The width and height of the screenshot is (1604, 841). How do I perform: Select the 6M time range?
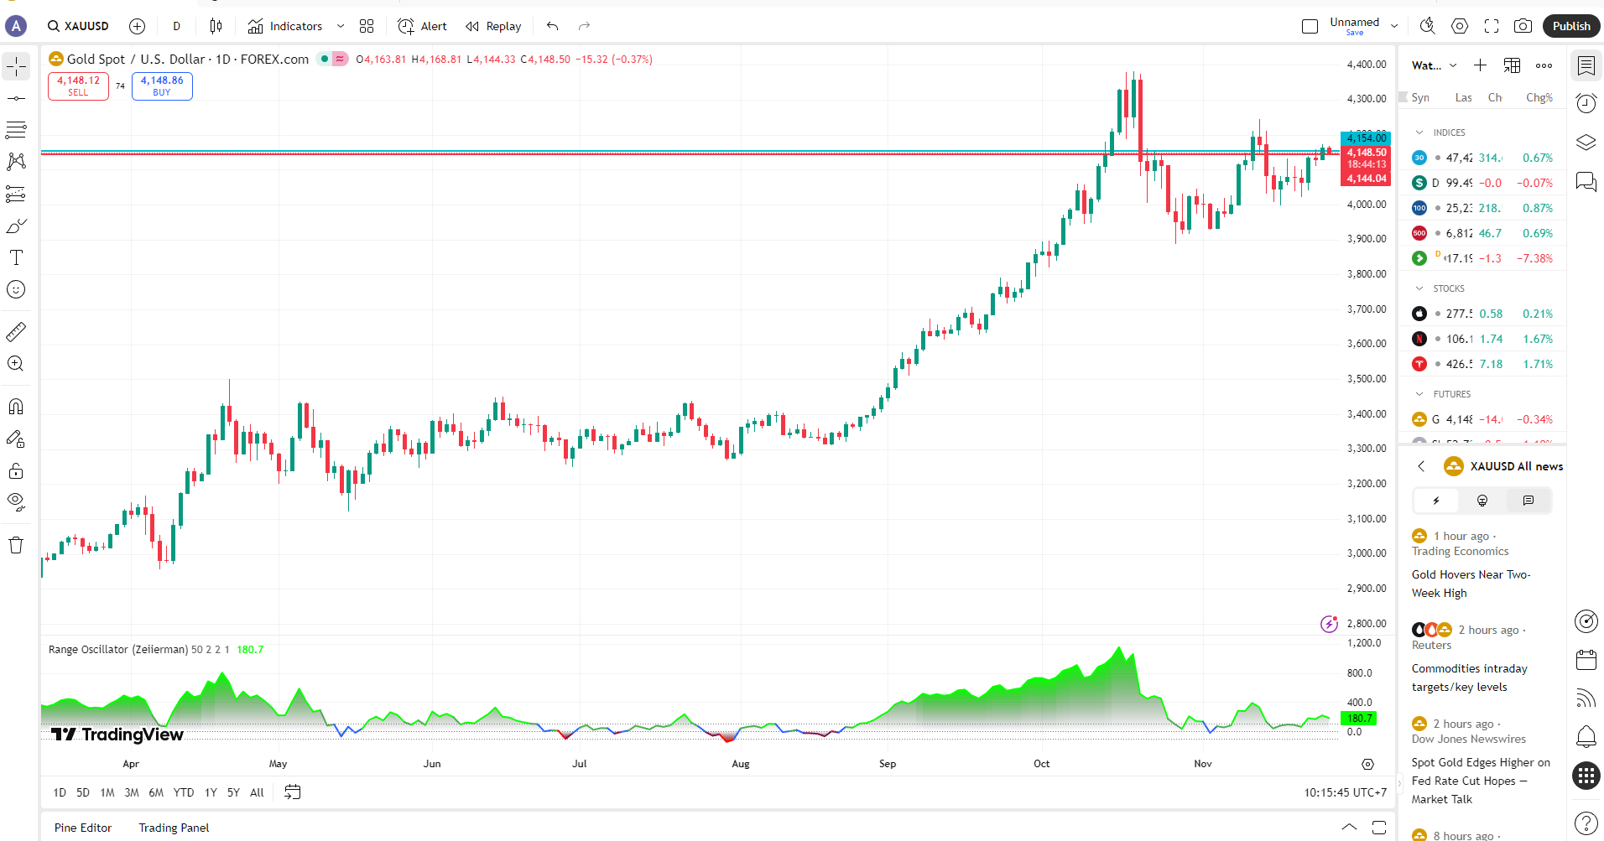(x=156, y=792)
